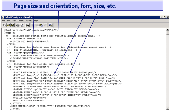Click the '<CONFIG>' line

point(10,33)
